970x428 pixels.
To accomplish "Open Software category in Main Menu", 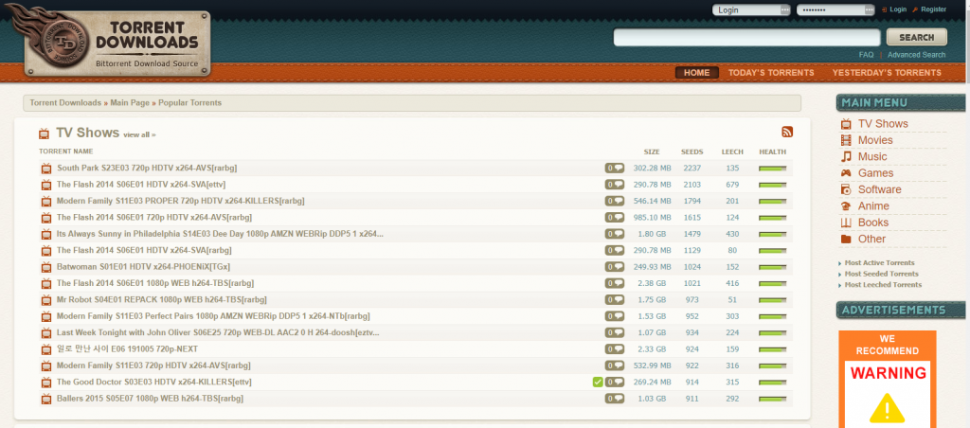I will (880, 190).
